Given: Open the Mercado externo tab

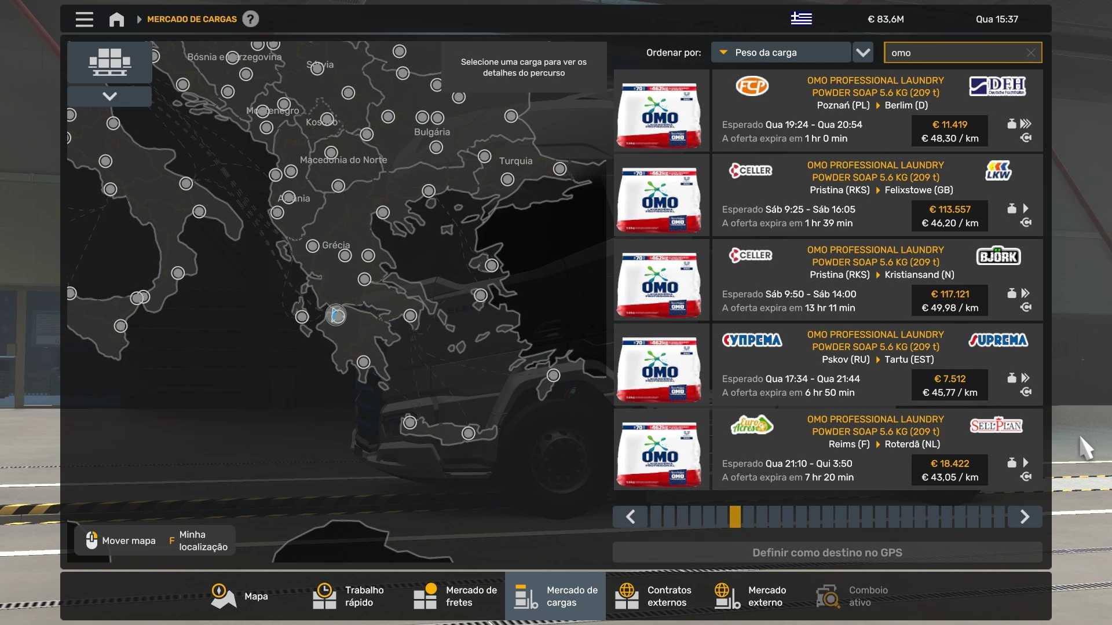Looking at the screenshot, I should tap(751, 597).
